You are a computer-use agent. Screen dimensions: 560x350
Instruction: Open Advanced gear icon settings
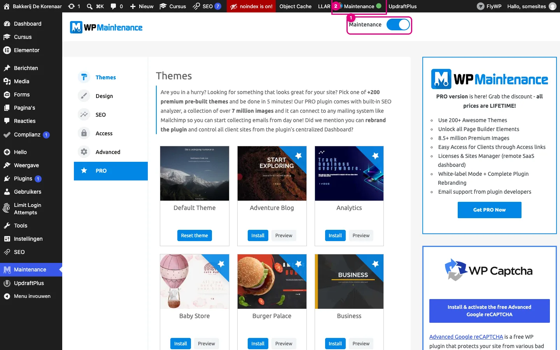pos(84,152)
